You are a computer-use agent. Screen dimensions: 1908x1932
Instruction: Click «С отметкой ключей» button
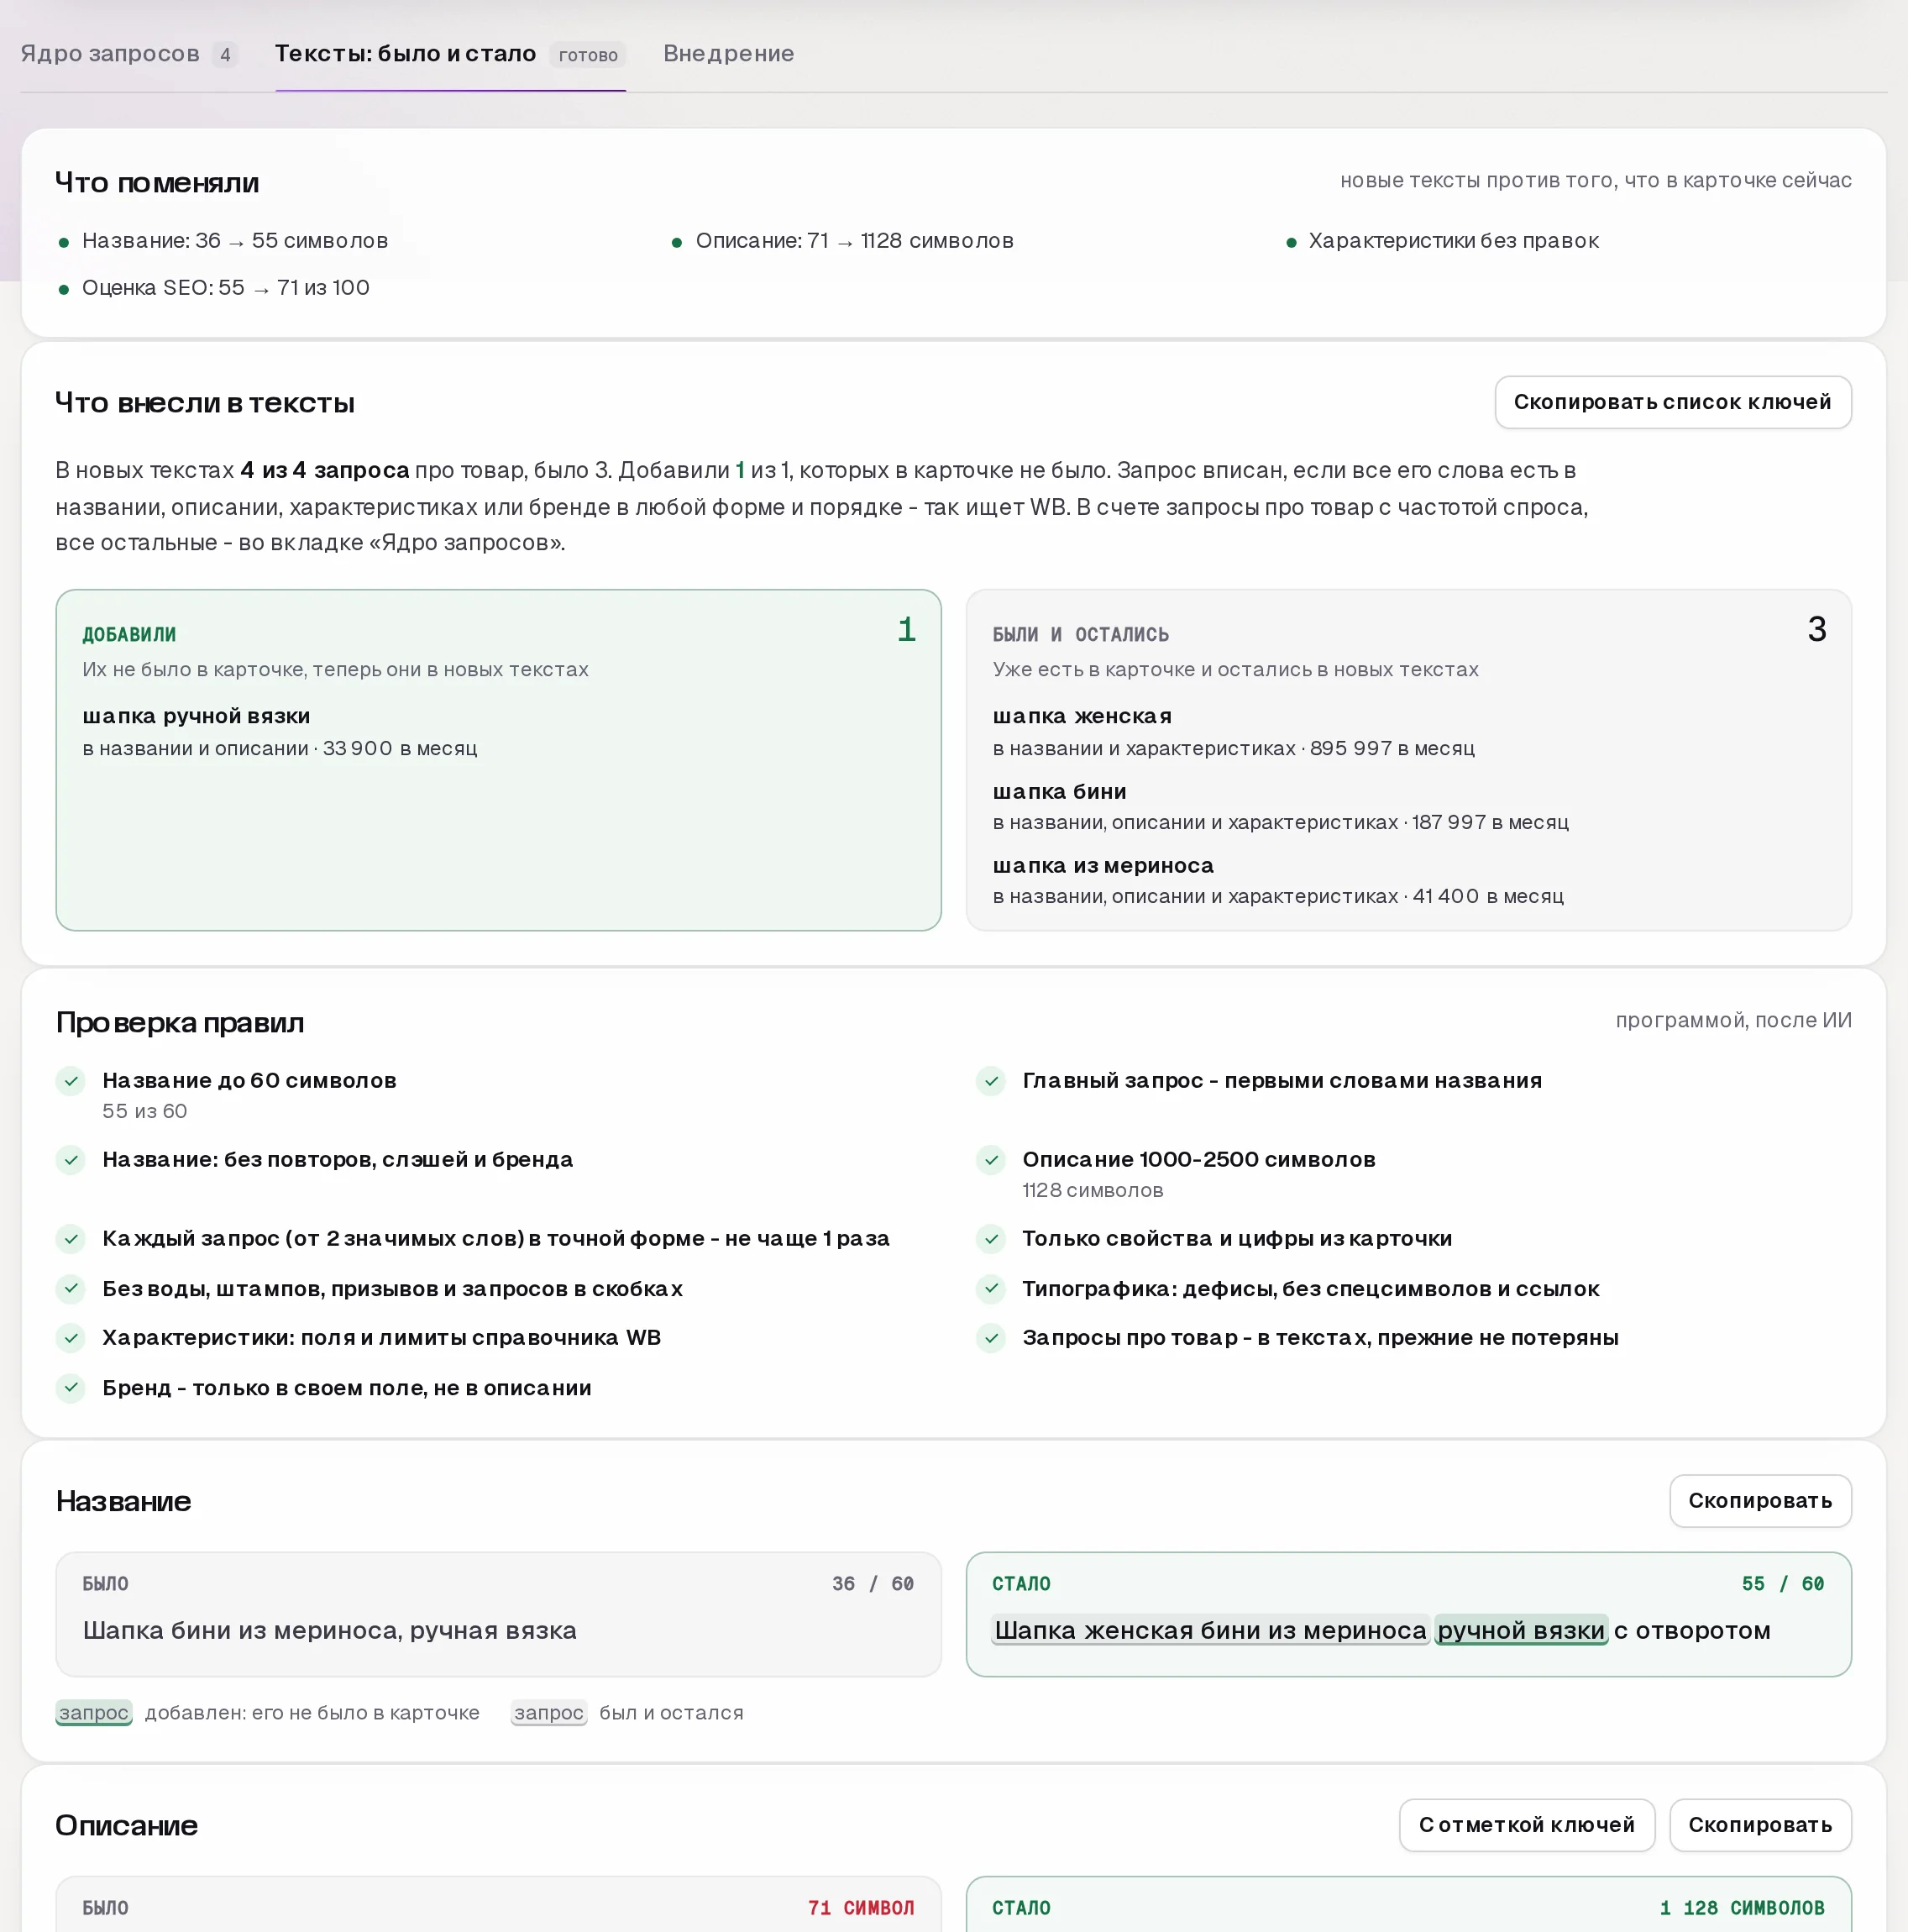(1526, 1824)
